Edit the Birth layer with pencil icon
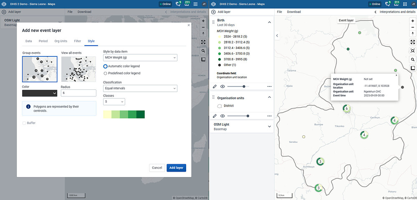Image resolution: width=417 pixels, height=200 pixels. click(x=215, y=86)
